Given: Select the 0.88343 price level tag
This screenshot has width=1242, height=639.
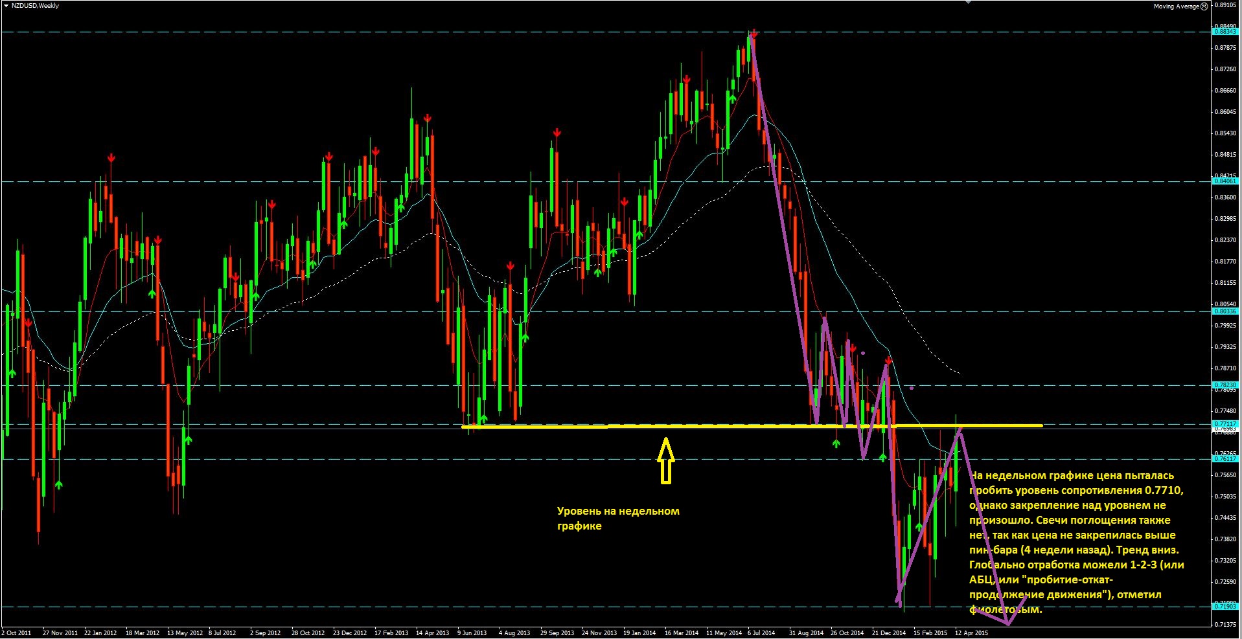Looking at the screenshot, I should (1225, 31).
